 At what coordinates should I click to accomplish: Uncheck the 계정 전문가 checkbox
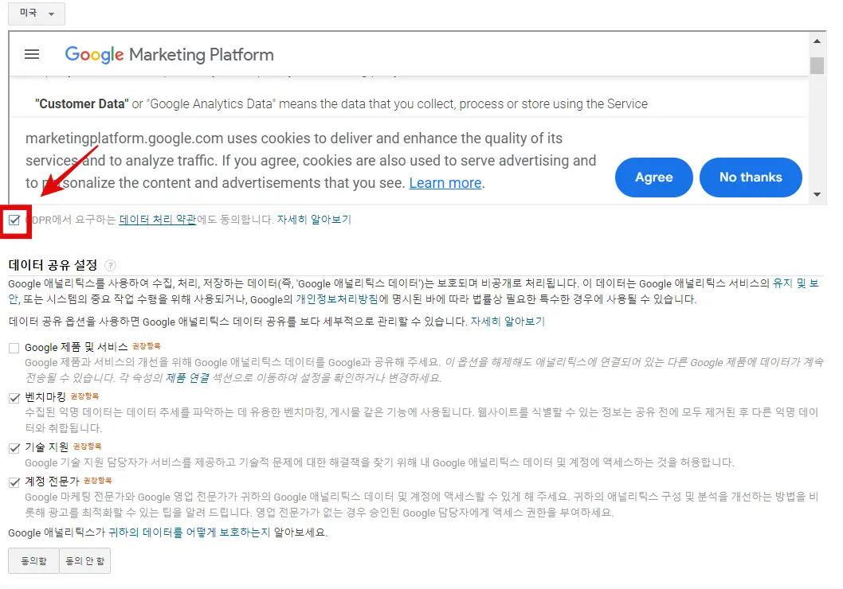coord(14,482)
